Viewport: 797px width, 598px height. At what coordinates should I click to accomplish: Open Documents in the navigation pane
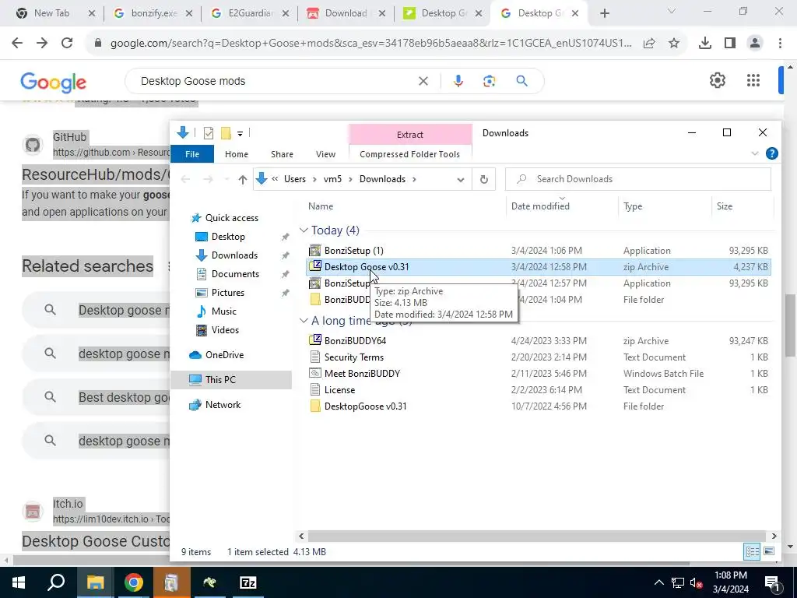point(235,273)
